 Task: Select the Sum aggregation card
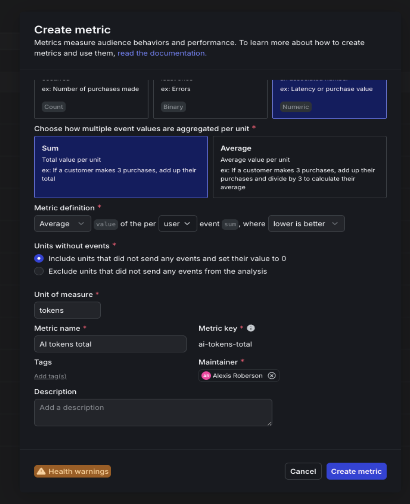tap(120, 167)
